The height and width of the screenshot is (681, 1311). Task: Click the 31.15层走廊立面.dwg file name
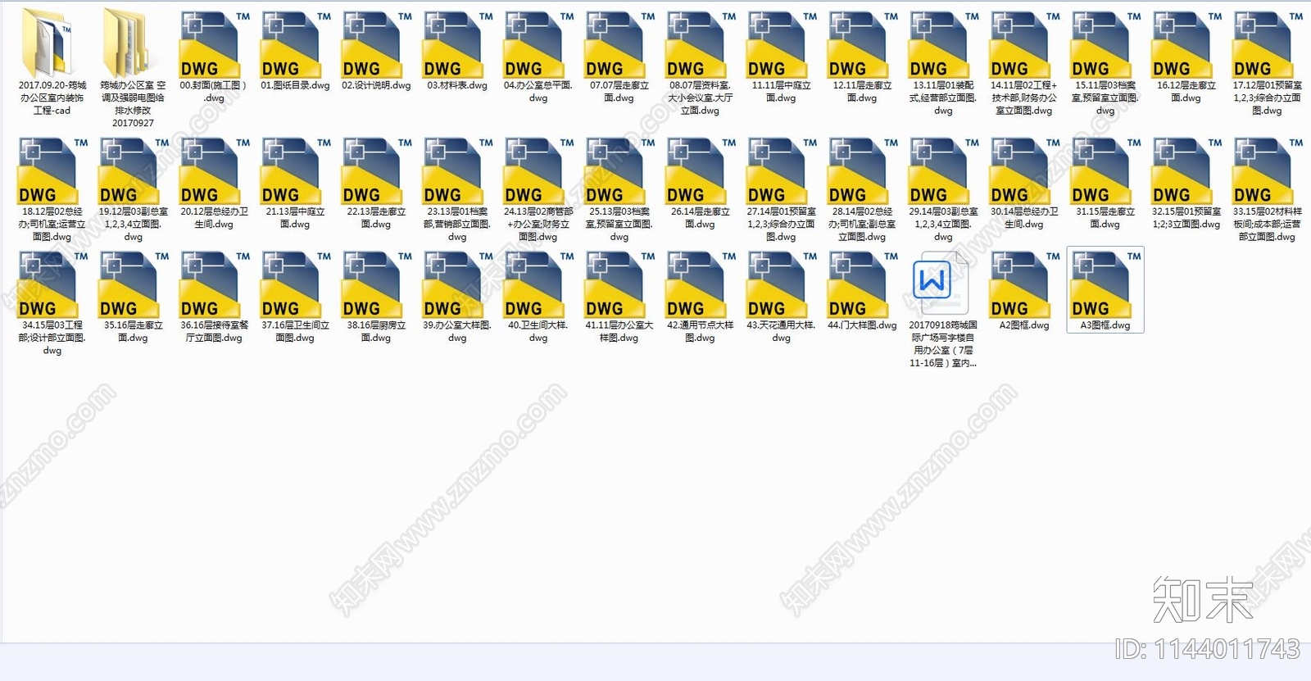click(1106, 217)
